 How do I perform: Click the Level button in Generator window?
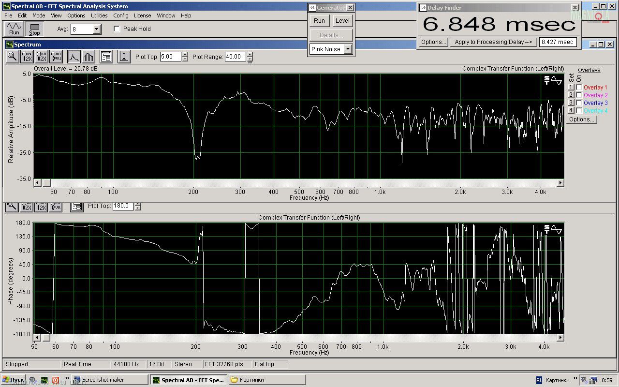click(x=342, y=21)
